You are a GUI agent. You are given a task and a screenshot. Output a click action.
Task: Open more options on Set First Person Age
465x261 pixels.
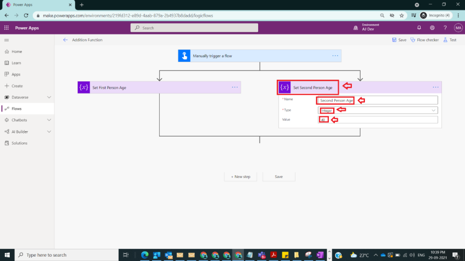235,87
